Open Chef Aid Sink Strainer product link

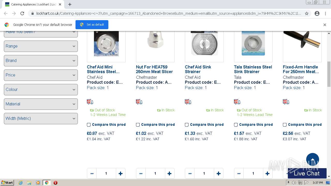pos(198,69)
